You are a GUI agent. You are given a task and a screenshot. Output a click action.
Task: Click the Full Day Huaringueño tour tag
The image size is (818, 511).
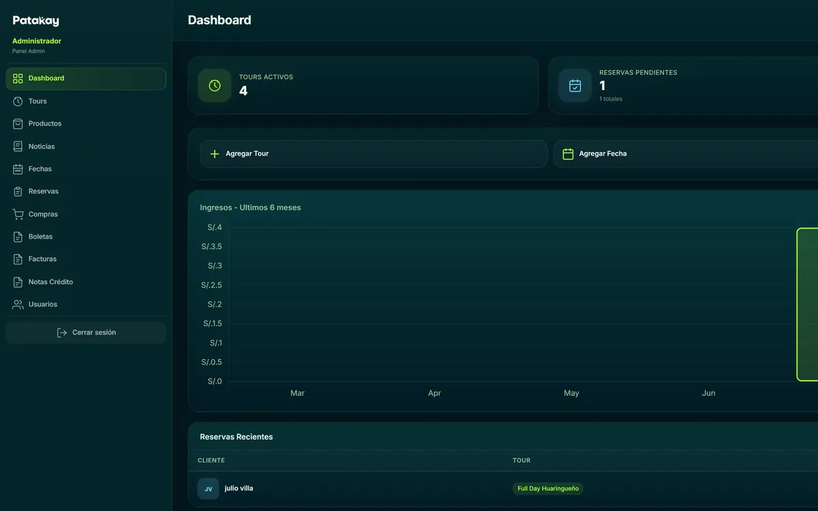[x=548, y=489]
